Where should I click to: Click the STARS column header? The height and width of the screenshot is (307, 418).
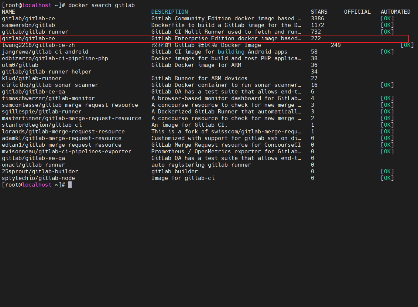tap(319, 12)
